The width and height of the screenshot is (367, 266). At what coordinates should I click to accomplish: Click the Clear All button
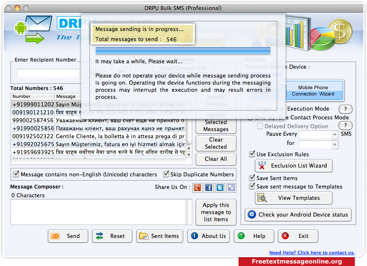click(x=216, y=159)
